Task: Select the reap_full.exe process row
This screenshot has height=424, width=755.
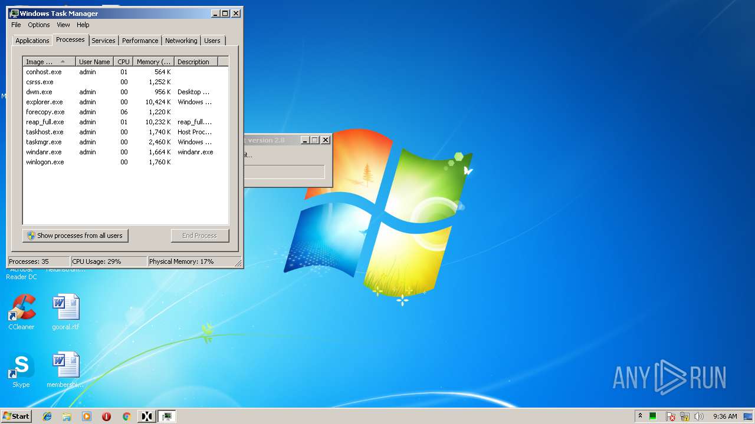Action: coord(125,122)
